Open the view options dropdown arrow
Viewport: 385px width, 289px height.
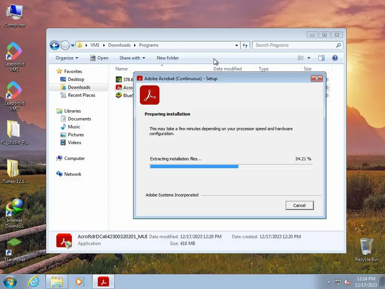[x=309, y=58]
